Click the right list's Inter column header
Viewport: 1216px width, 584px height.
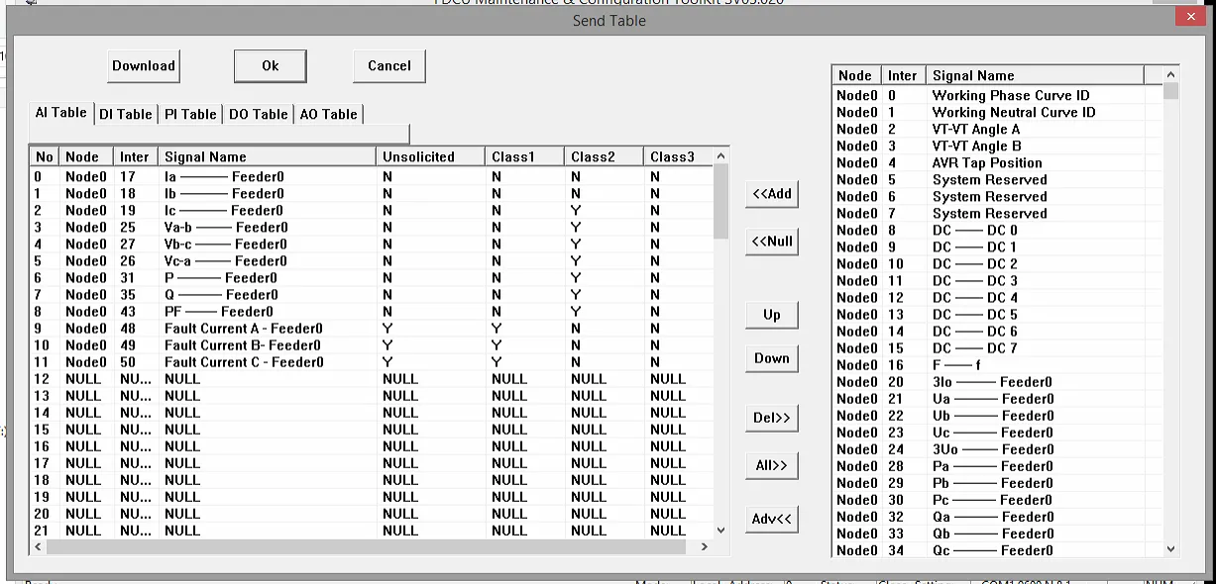(x=904, y=75)
